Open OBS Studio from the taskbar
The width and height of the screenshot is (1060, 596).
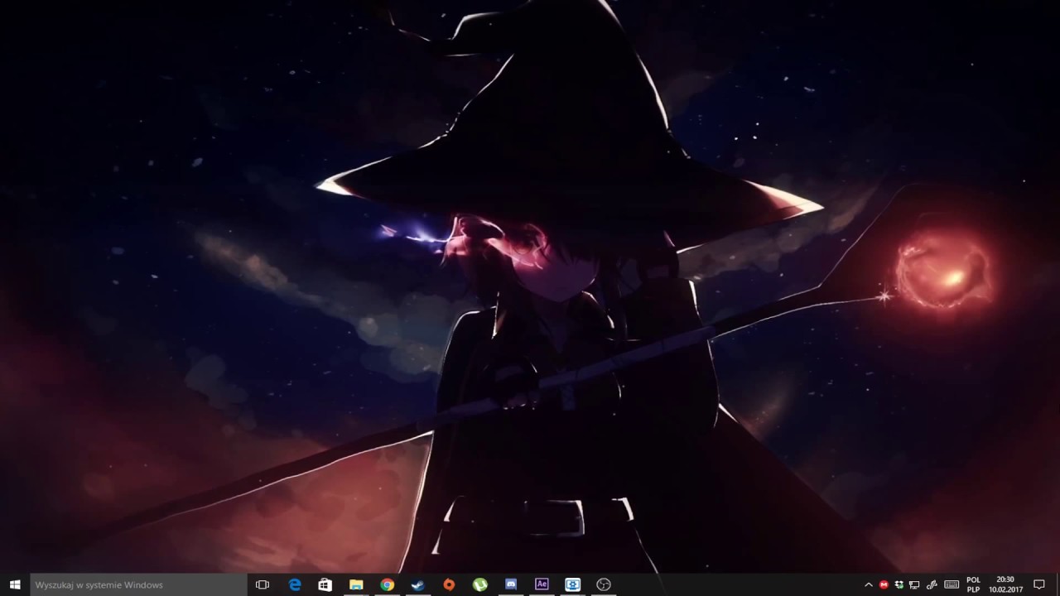coord(604,584)
